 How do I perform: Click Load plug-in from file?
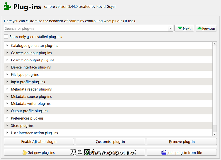tap(182, 152)
